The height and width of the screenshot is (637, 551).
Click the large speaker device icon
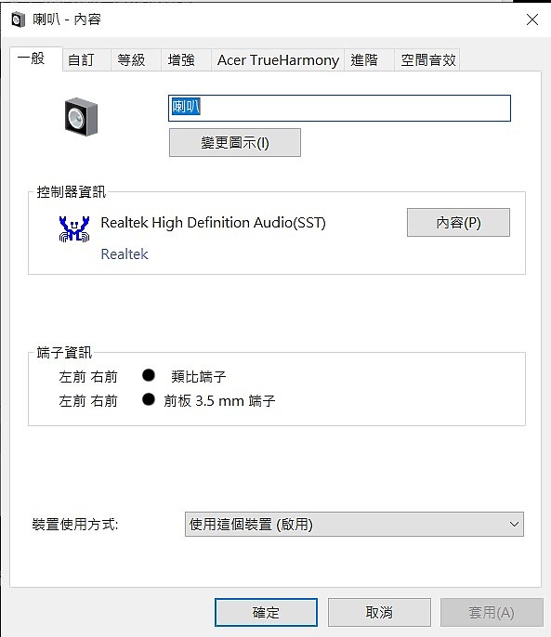coord(82,117)
